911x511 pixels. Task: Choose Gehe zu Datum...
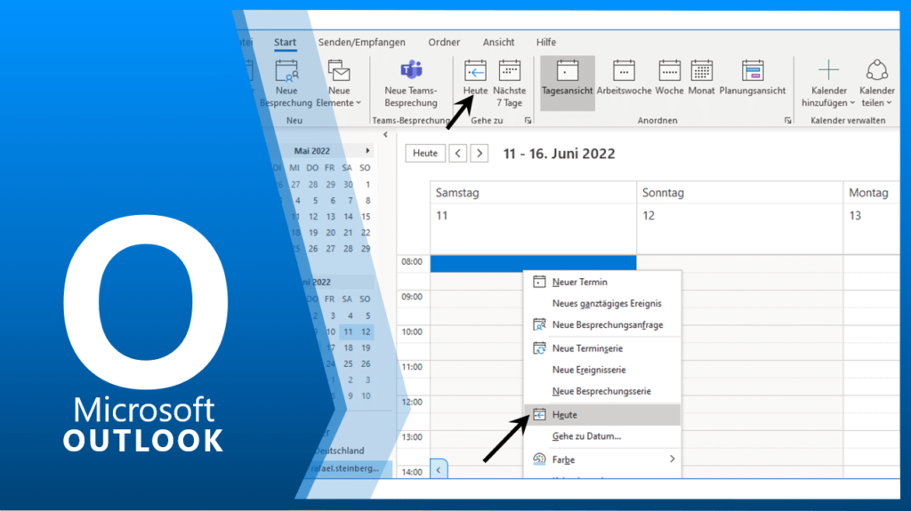click(x=602, y=436)
